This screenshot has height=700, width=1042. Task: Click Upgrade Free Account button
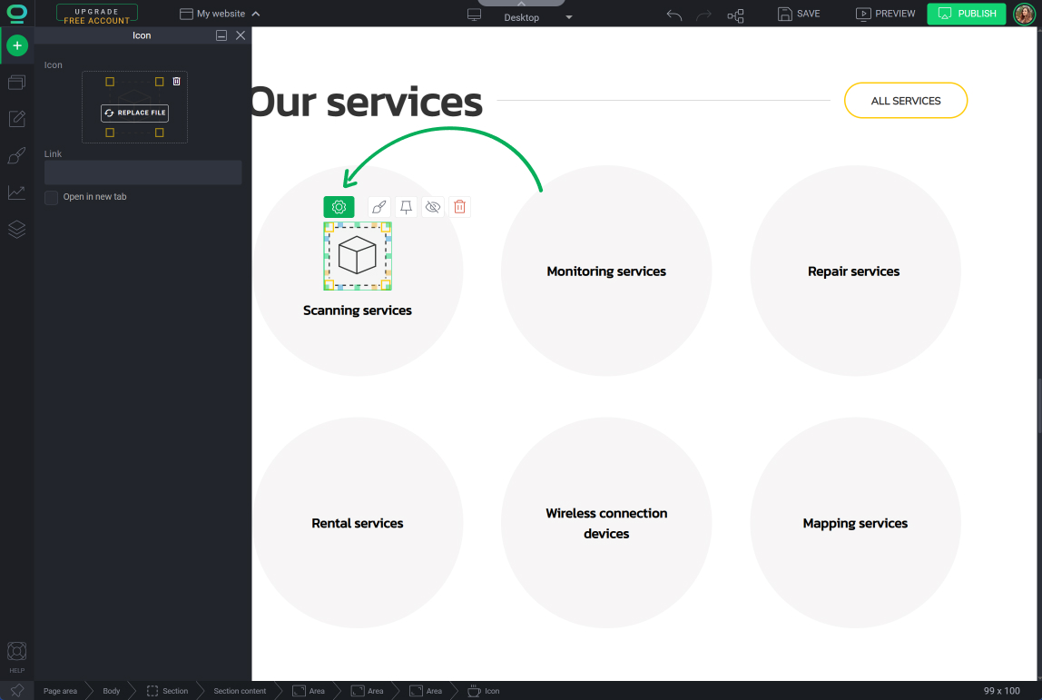(97, 14)
